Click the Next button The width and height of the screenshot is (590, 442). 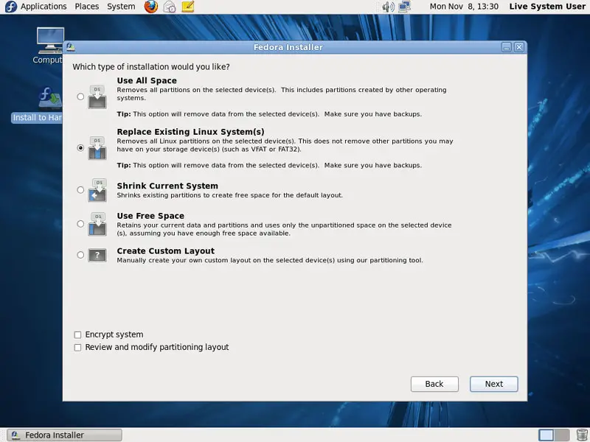point(493,384)
